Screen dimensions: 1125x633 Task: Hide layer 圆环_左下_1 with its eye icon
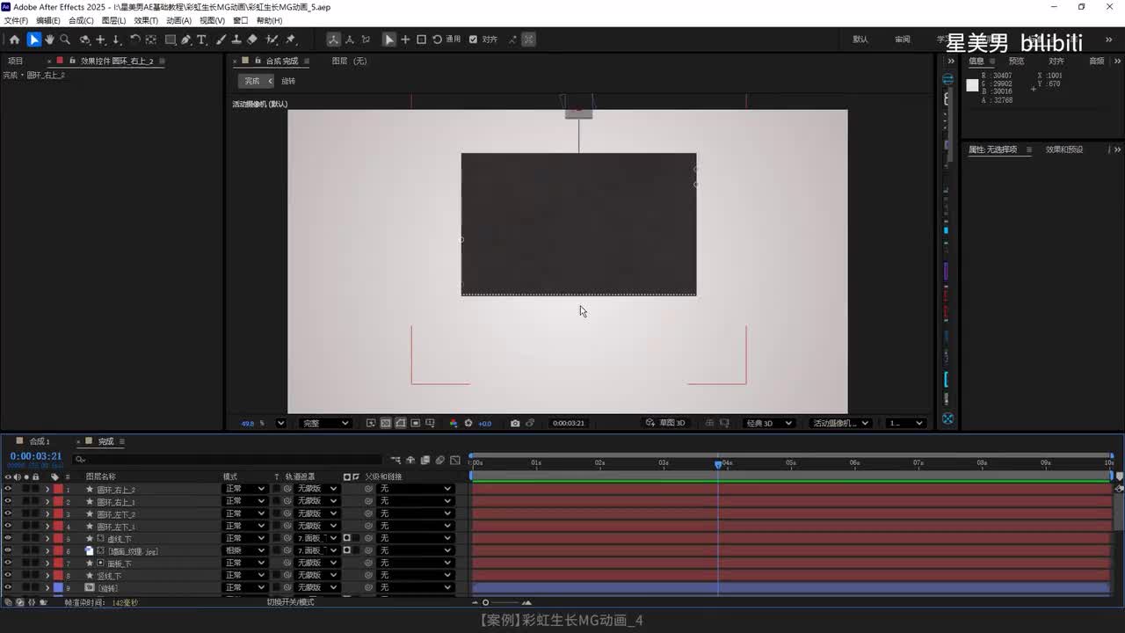click(x=8, y=526)
